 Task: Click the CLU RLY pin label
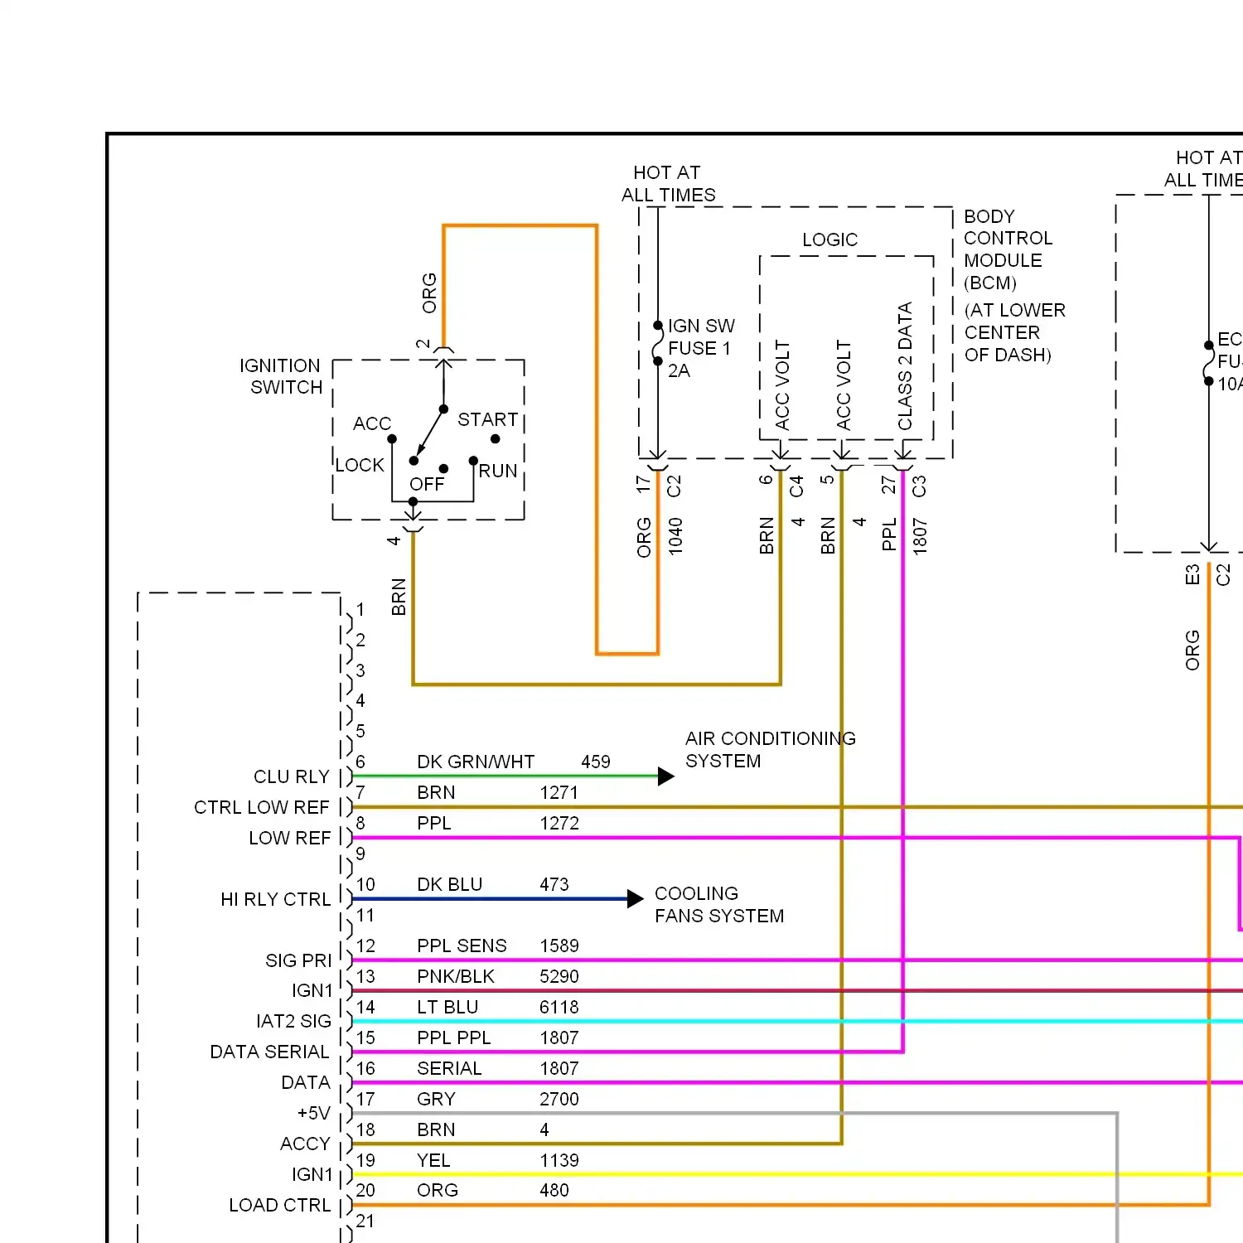292,776
